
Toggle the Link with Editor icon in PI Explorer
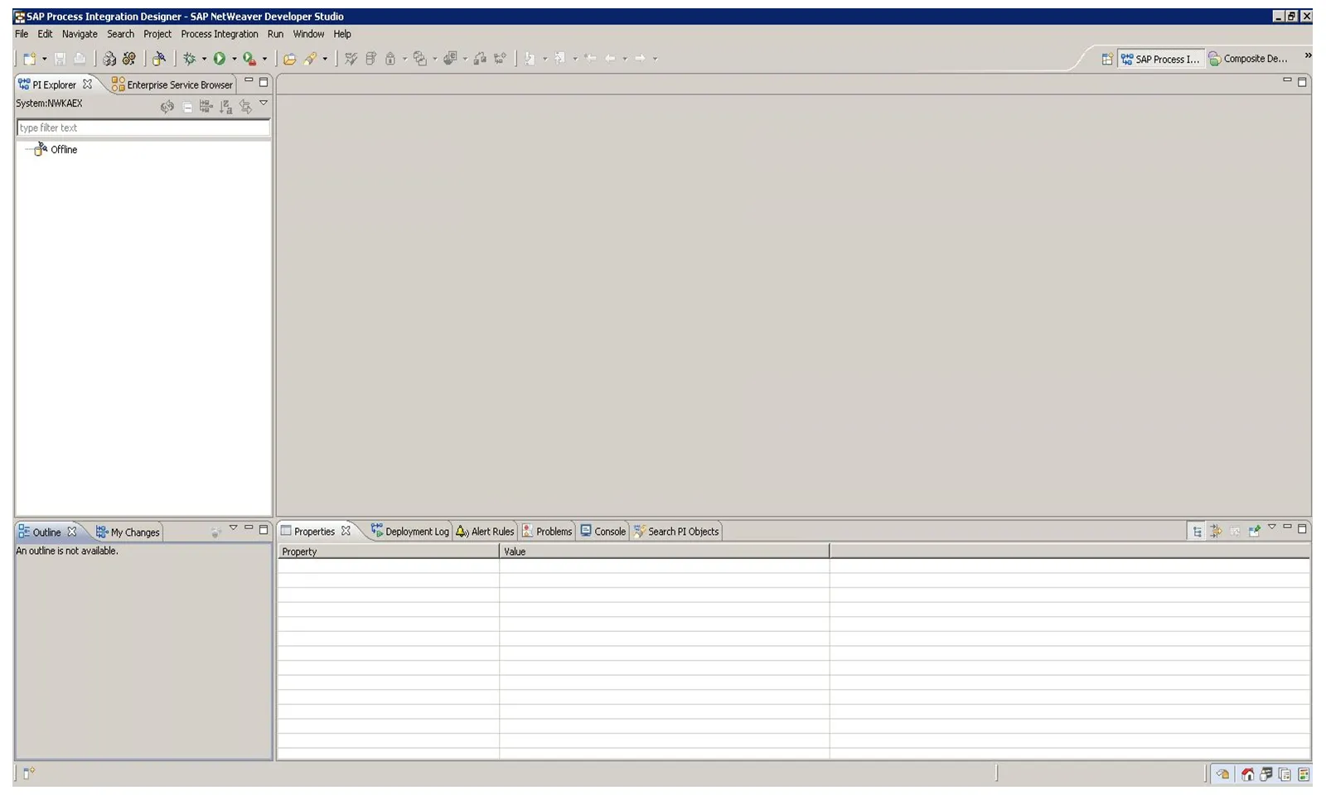coord(246,107)
